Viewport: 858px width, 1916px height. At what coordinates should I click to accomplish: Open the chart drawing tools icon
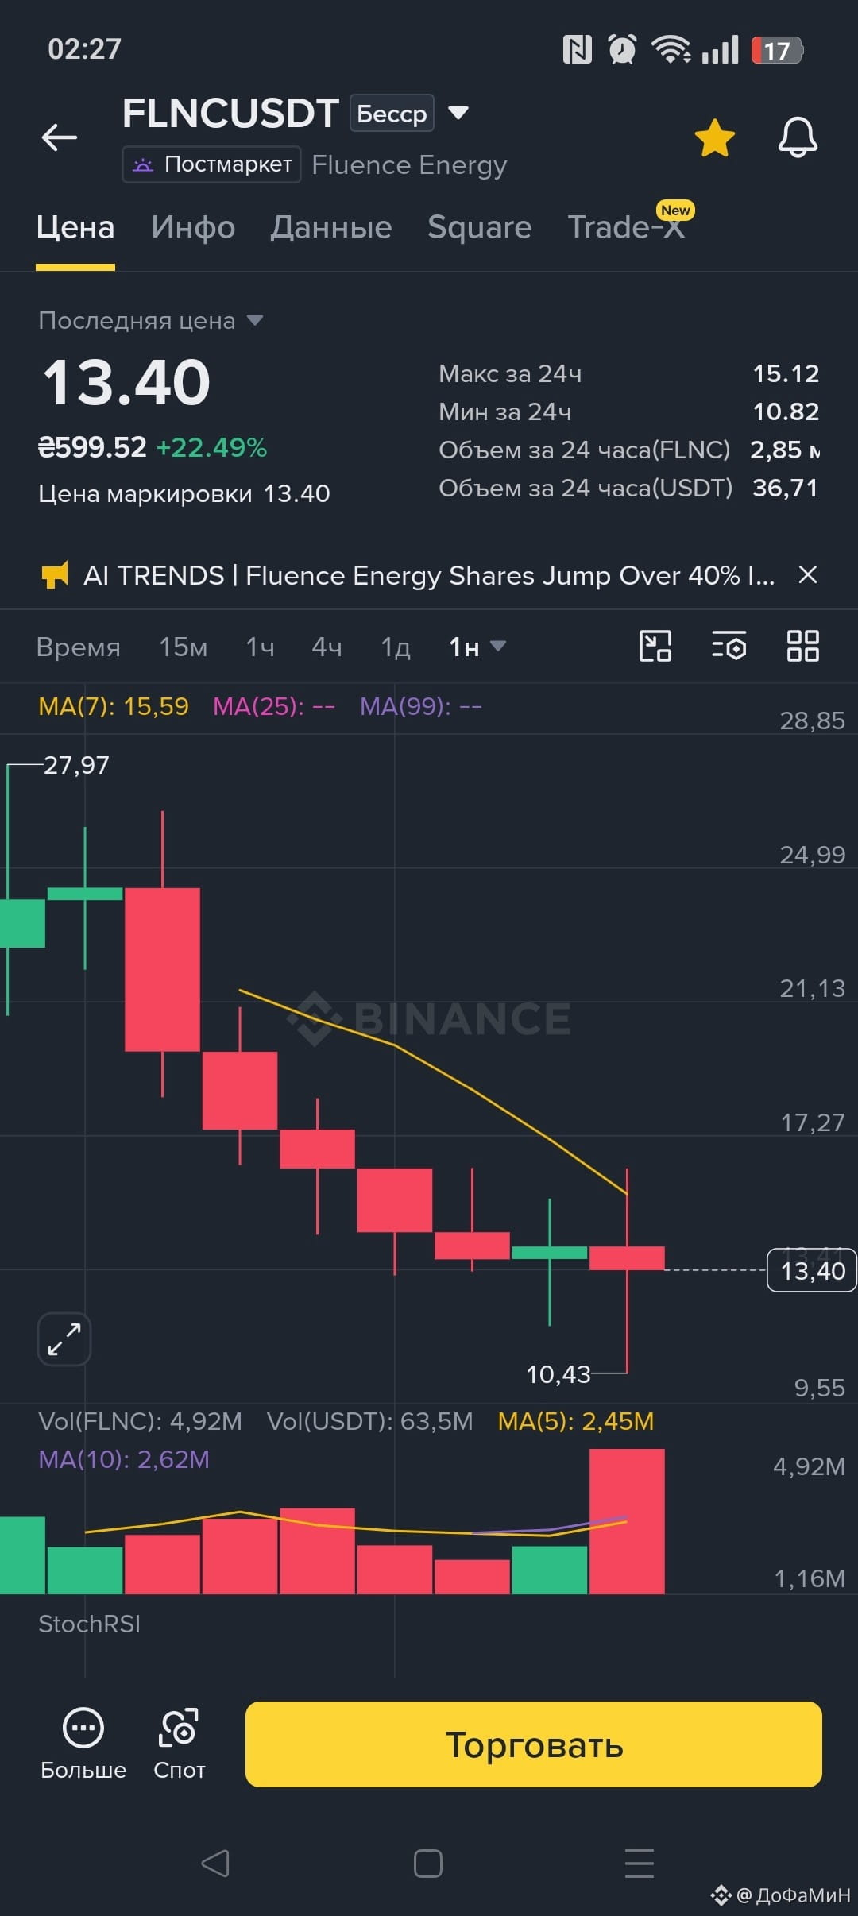coord(655,646)
